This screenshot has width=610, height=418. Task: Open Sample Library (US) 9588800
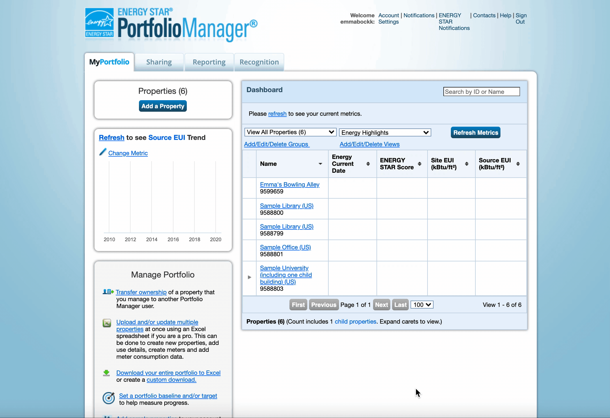[287, 206]
